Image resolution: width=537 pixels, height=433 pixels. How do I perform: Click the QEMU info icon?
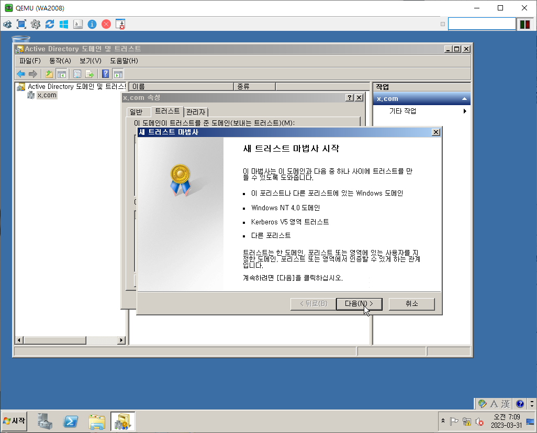click(92, 24)
